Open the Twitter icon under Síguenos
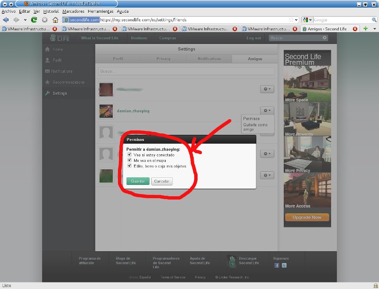The width and height of the screenshot is (379, 289). coord(284,265)
